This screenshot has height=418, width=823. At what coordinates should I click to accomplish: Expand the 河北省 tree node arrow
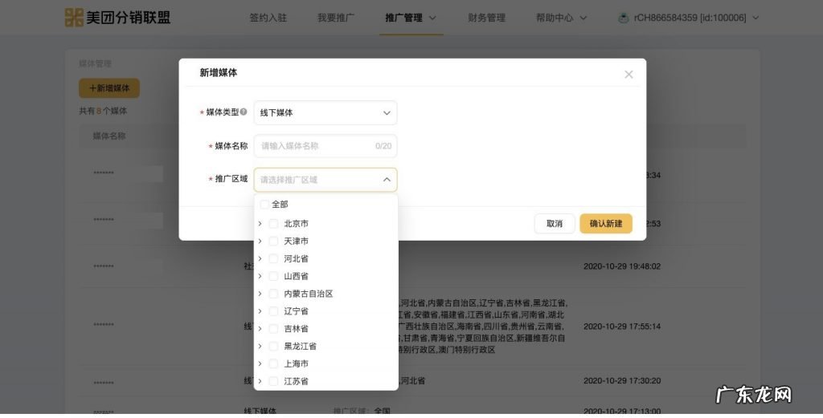pos(260,259)
